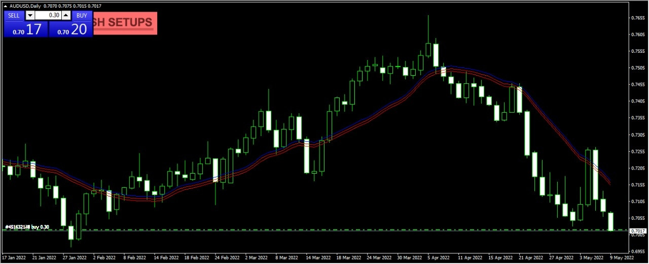Select the #45163214 buy 0.30 order label
Image resolution: width=649 pixels, height=264 pixels.
27,226
